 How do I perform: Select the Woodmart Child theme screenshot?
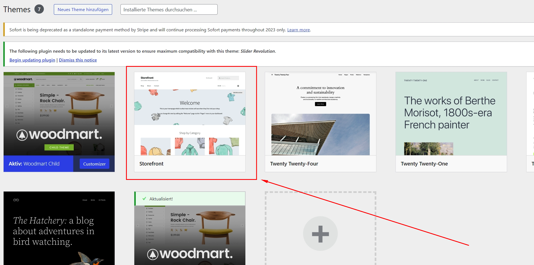point(59,114)
